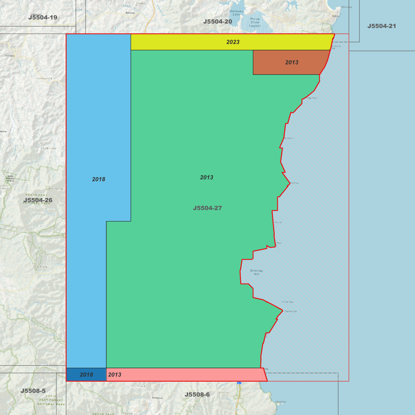415x415 pixels.
Task: Click the 2023 label in yellow strip
Action: pos(233,42)
